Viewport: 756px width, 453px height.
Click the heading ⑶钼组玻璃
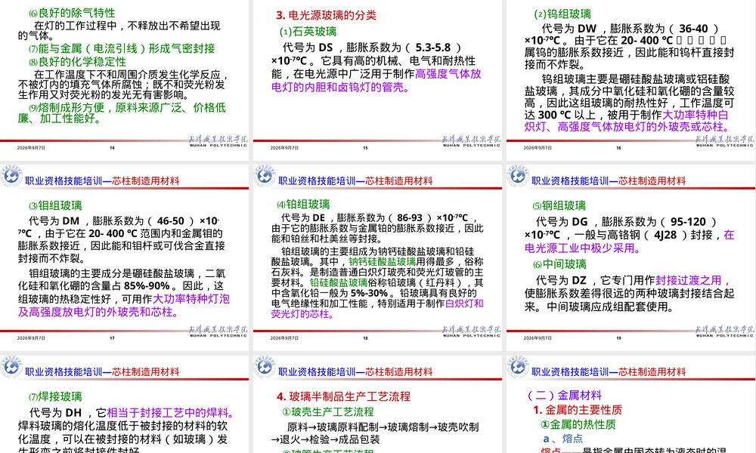coord(55,205)
